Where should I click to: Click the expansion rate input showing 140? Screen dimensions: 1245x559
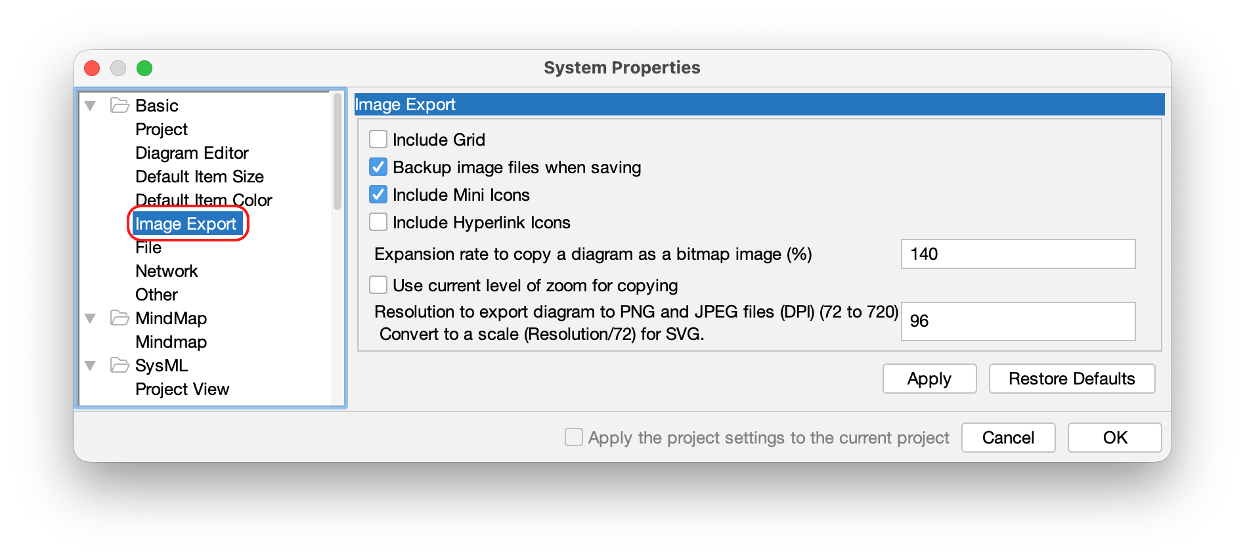coord(1017,254)
